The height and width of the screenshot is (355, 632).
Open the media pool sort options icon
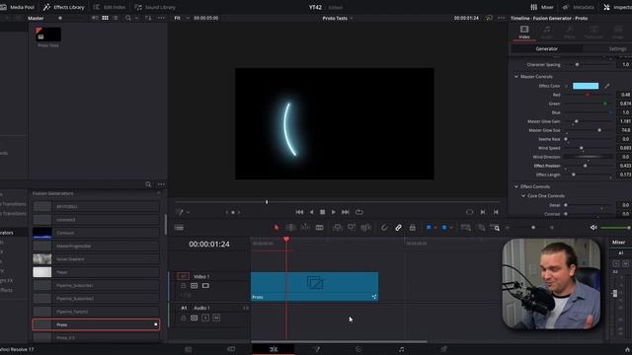coord(148,18)
